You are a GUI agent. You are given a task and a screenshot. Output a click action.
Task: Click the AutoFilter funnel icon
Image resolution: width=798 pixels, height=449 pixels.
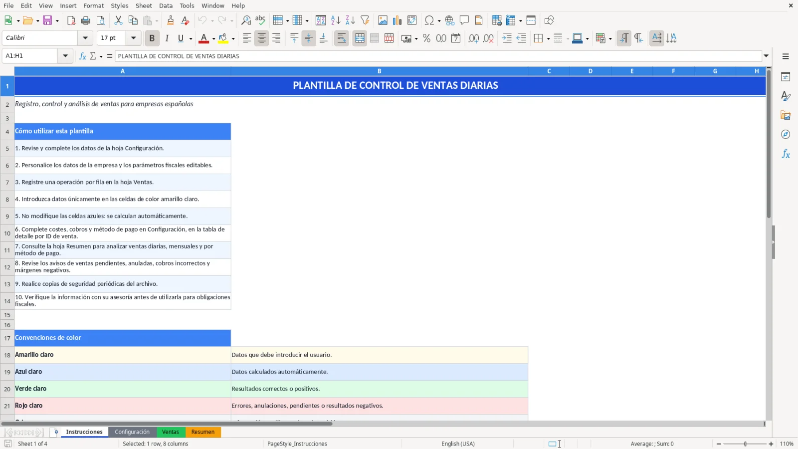365,20
